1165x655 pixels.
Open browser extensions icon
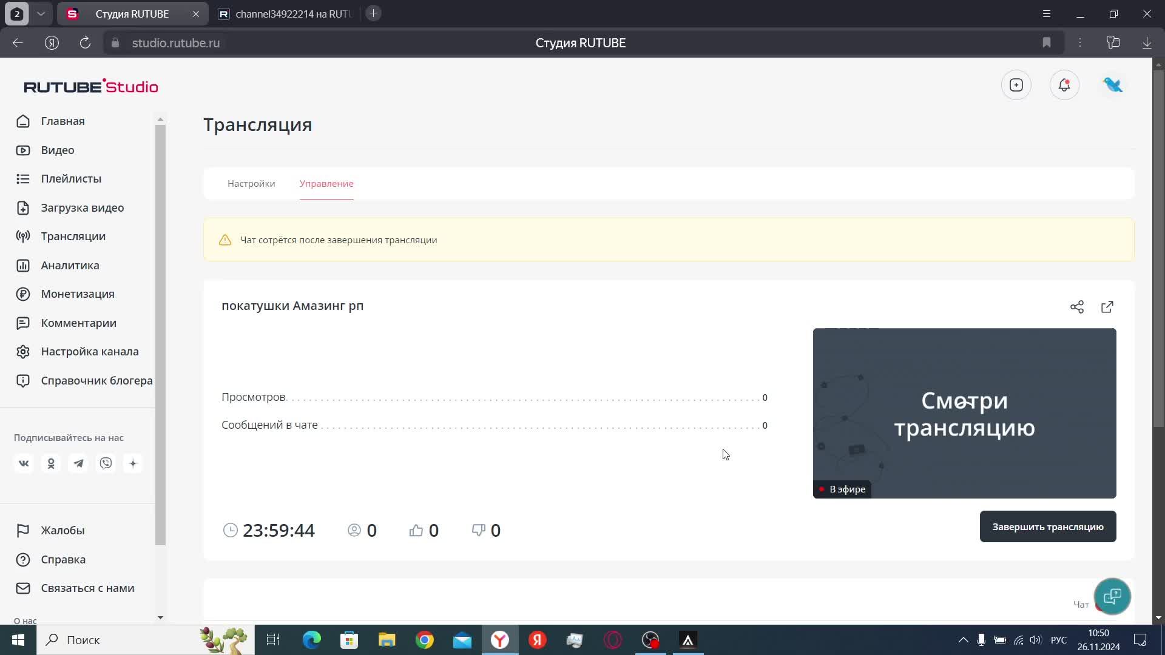point(1113,42)
